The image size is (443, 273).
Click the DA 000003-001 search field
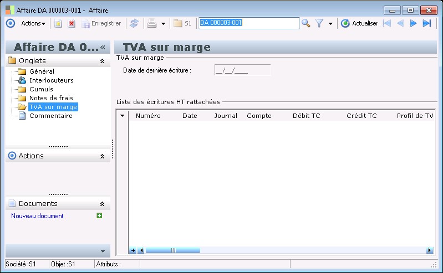click(249, 23)
